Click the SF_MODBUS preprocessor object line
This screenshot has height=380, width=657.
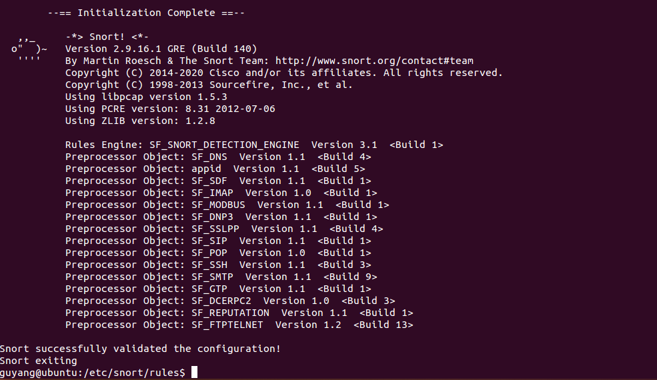pyautogui.click(x=227, y=205)
